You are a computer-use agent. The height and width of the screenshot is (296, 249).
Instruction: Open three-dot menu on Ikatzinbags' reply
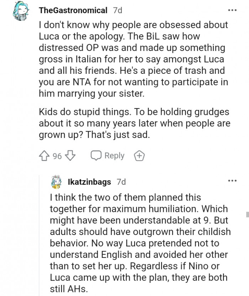tap(232, 181)
